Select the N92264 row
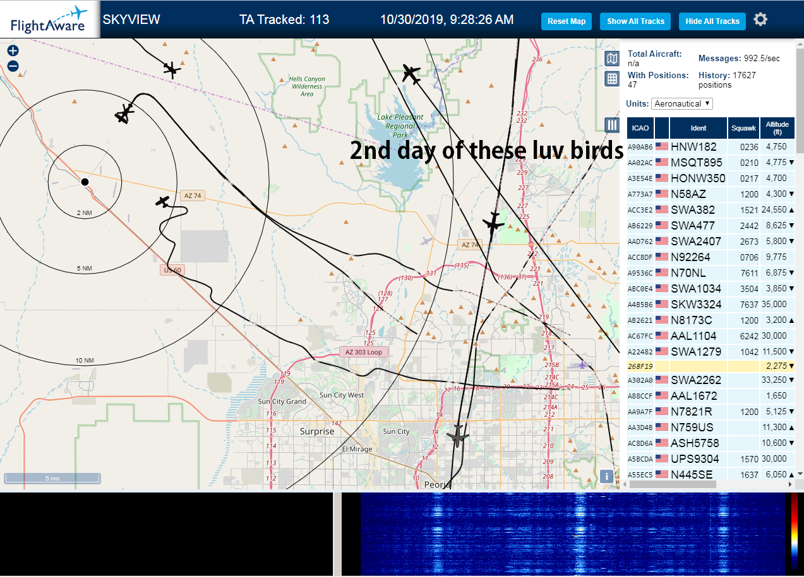Viewport: 804px width, 577px height. [711, 257]
